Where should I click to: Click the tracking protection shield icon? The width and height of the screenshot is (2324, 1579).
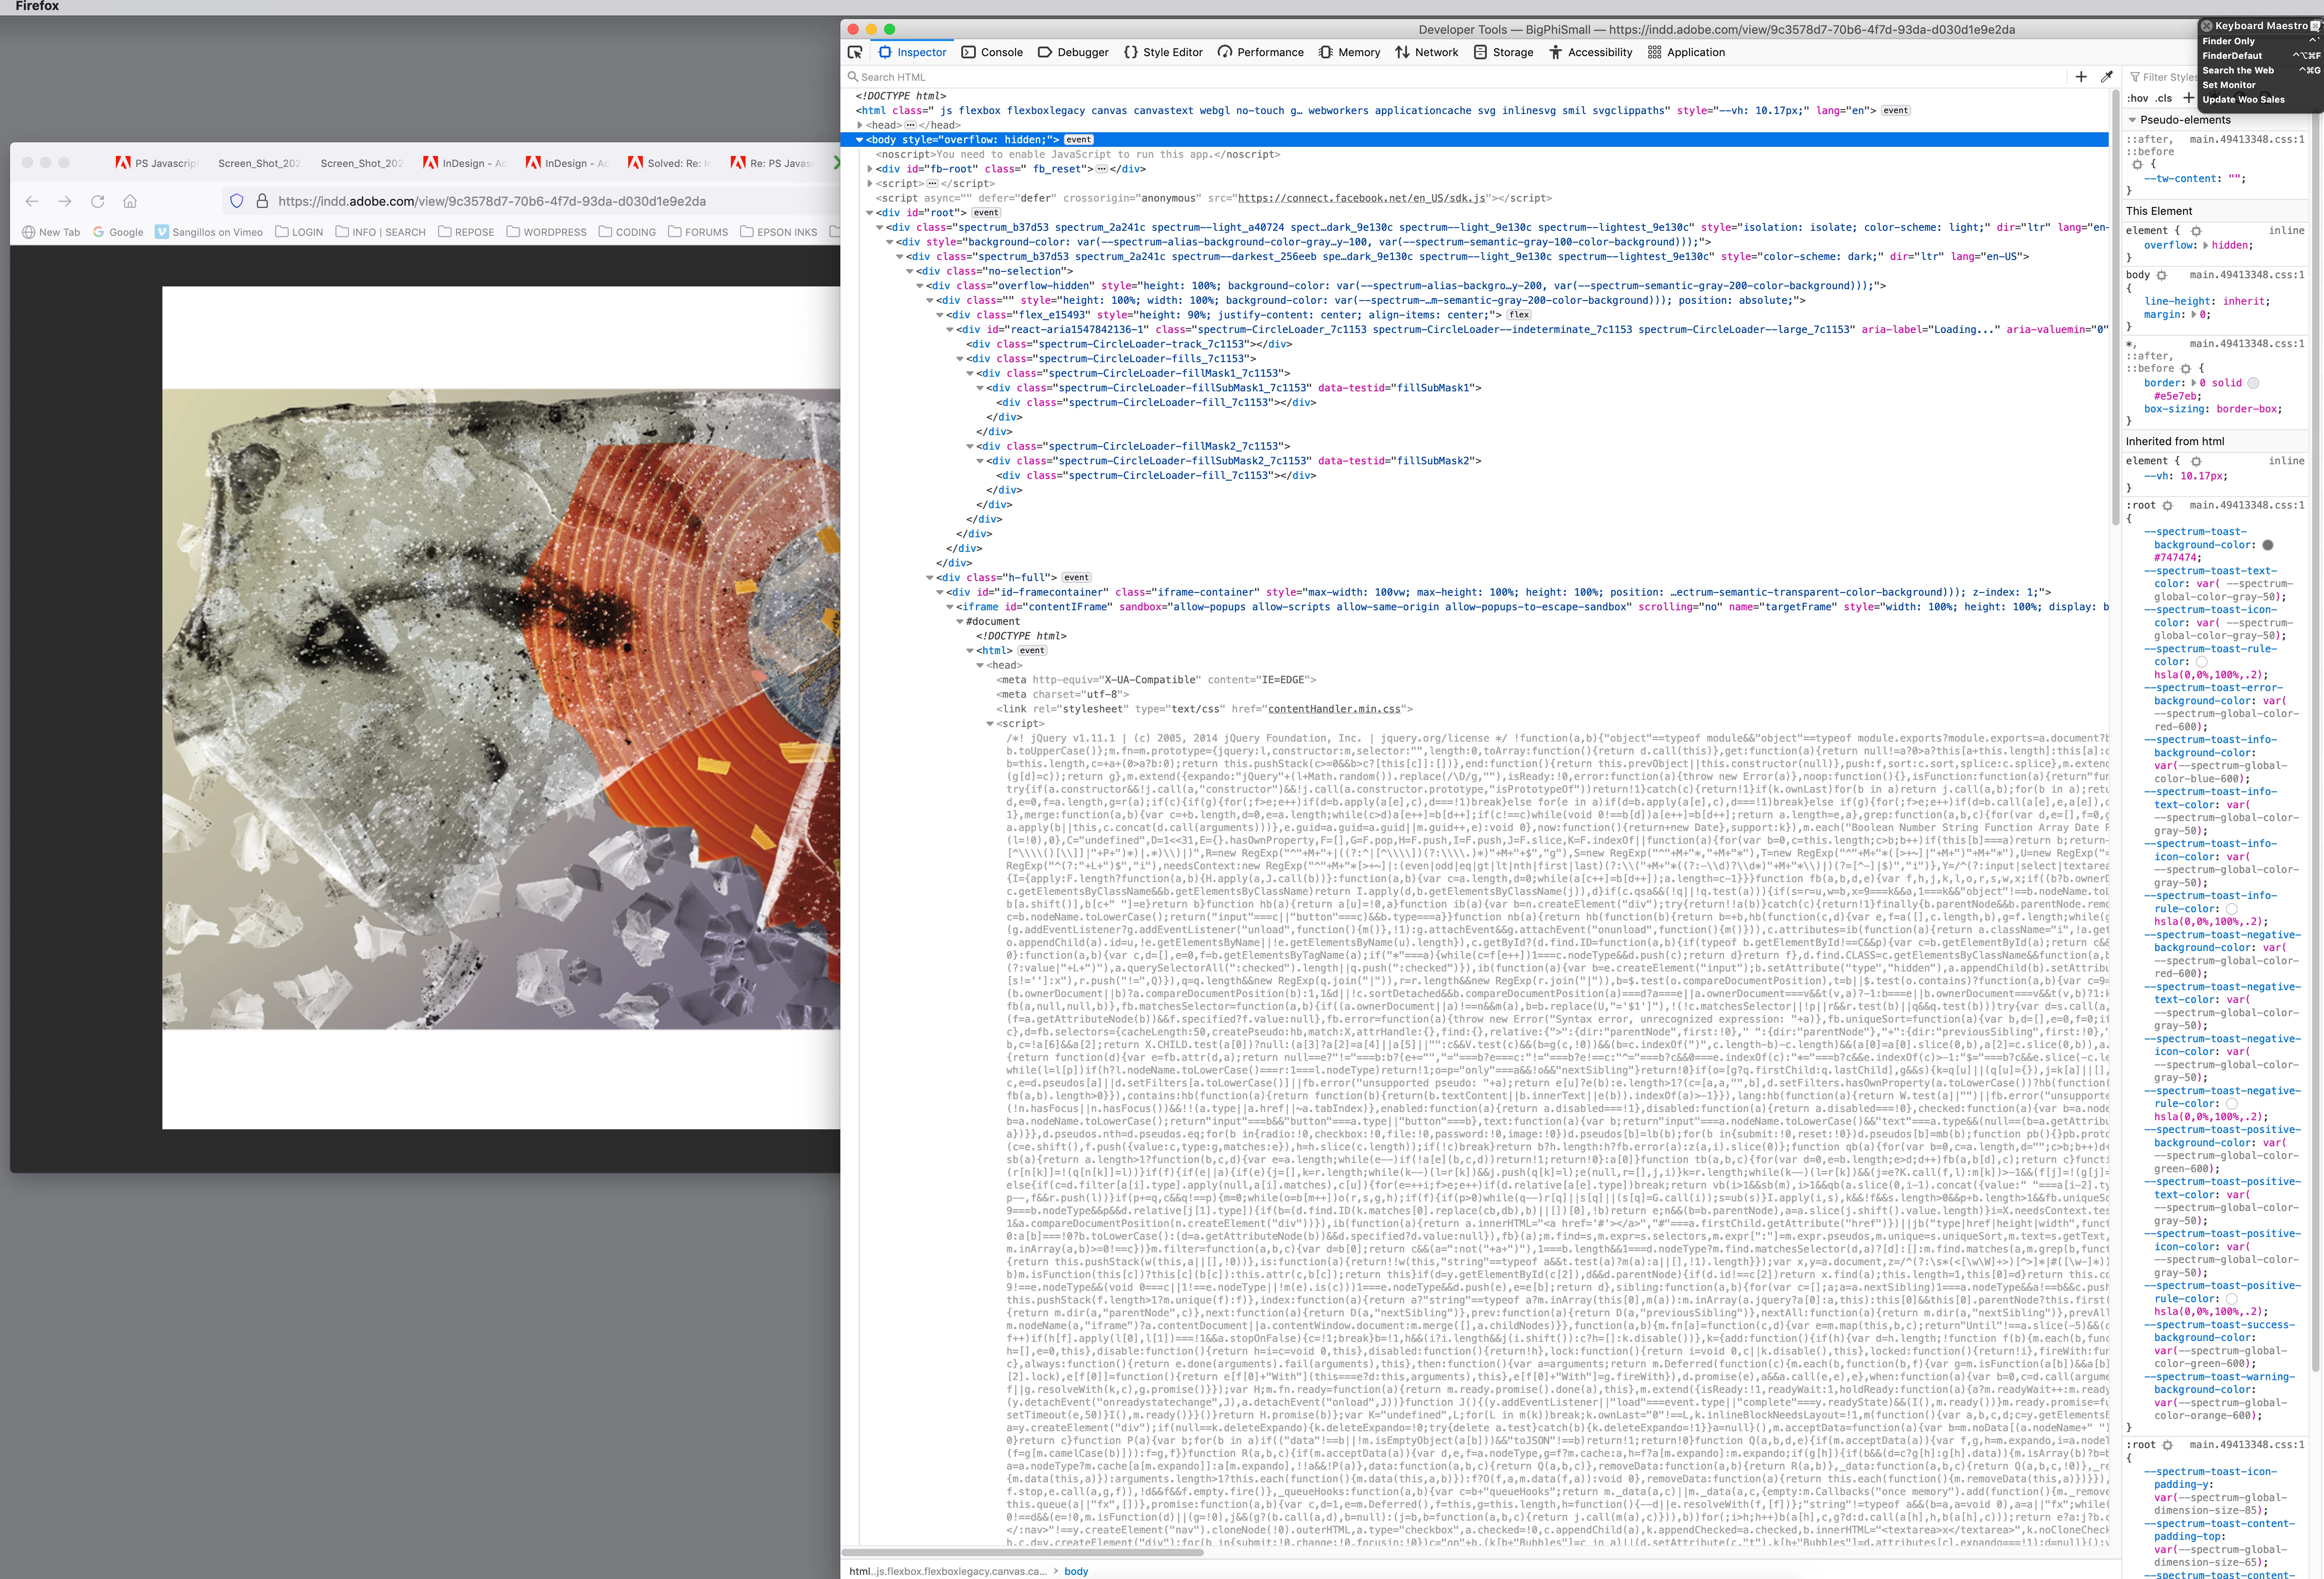pos(237,201)
